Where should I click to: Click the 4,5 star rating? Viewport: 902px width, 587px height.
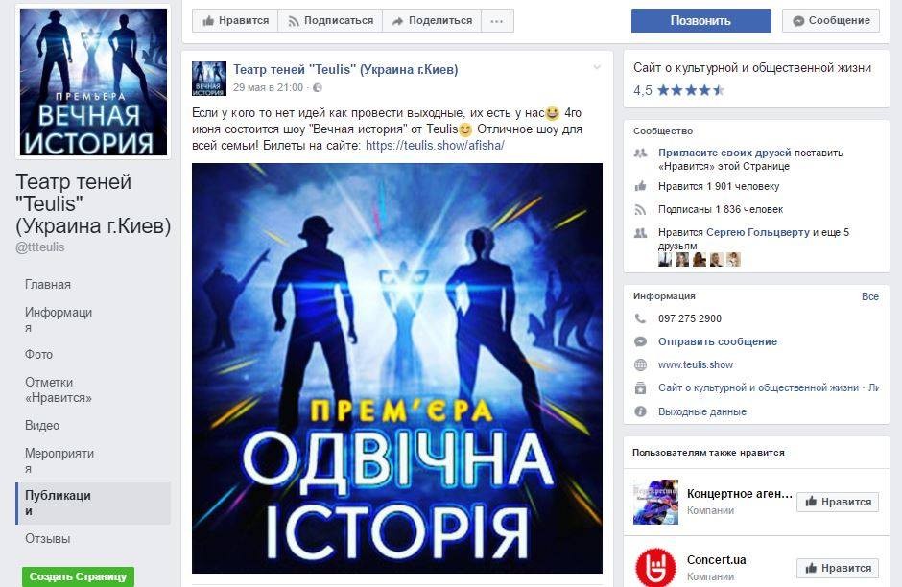(x=678, y=90)
